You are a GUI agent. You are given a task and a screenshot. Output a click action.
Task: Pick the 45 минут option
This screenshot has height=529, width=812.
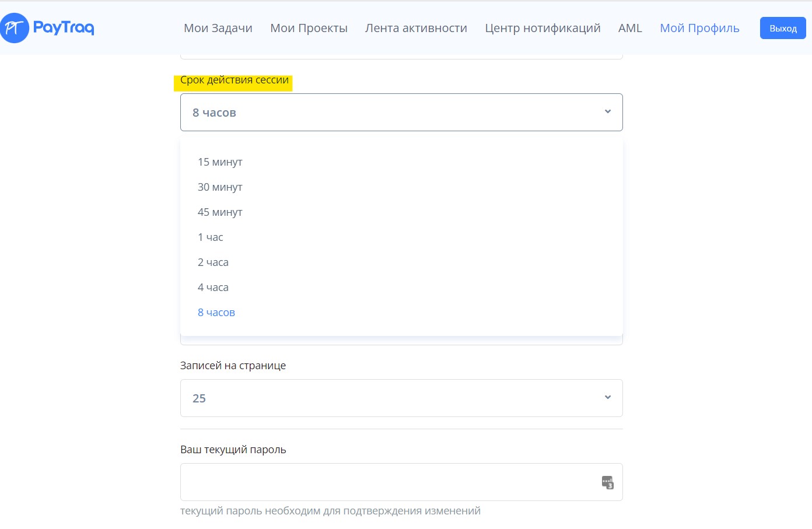pyautogui.click(x=220, y=212)
